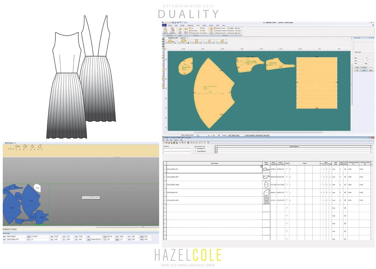Click the MD field showing GRAD_DRESS
Screen dimensions: 376x269
tap(16, 237)
